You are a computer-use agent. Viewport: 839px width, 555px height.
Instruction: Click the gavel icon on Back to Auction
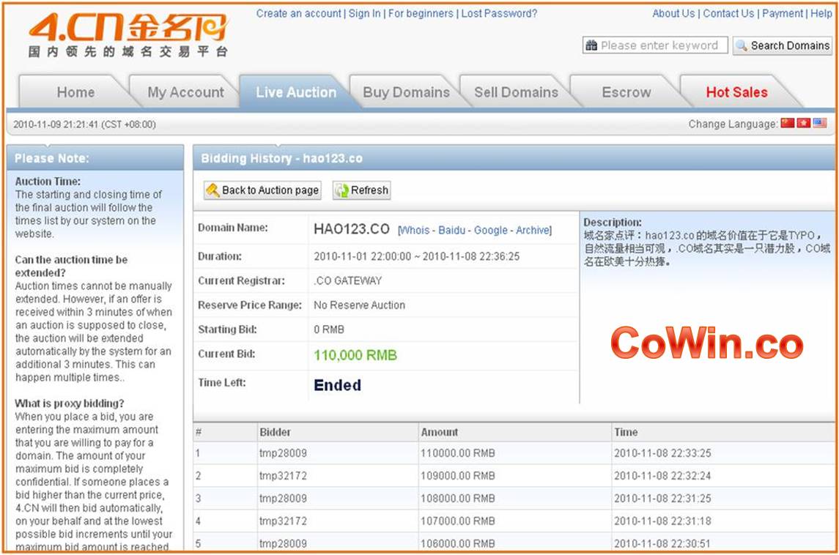click(212, 190)
